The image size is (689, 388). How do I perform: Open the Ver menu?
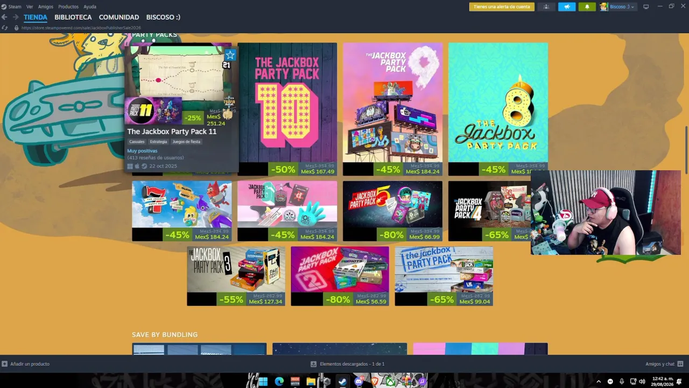[x=30, y=6]
